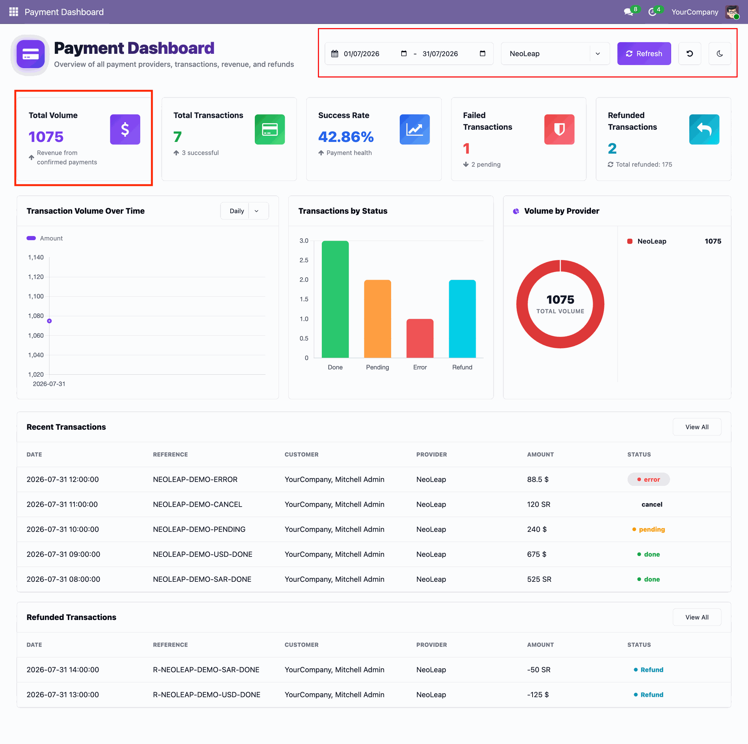This screenshot has height=744, width=748.
Task: Click the purple dollar Total Volume icon
Action: [125, 129]
